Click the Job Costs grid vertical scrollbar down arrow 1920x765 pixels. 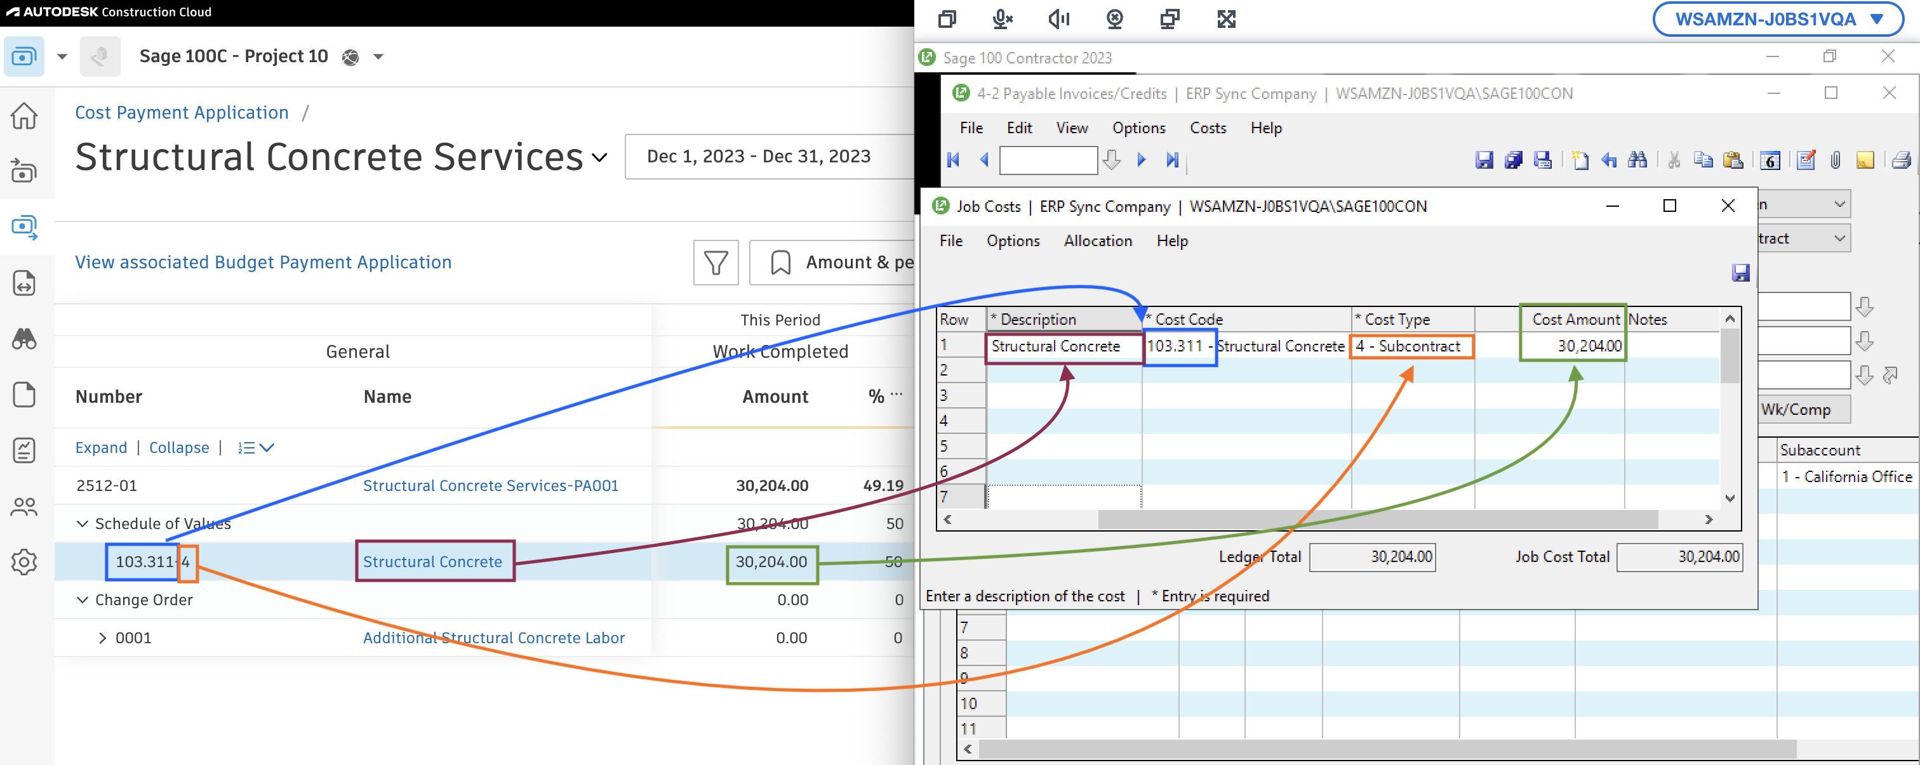click(1730, 499)
